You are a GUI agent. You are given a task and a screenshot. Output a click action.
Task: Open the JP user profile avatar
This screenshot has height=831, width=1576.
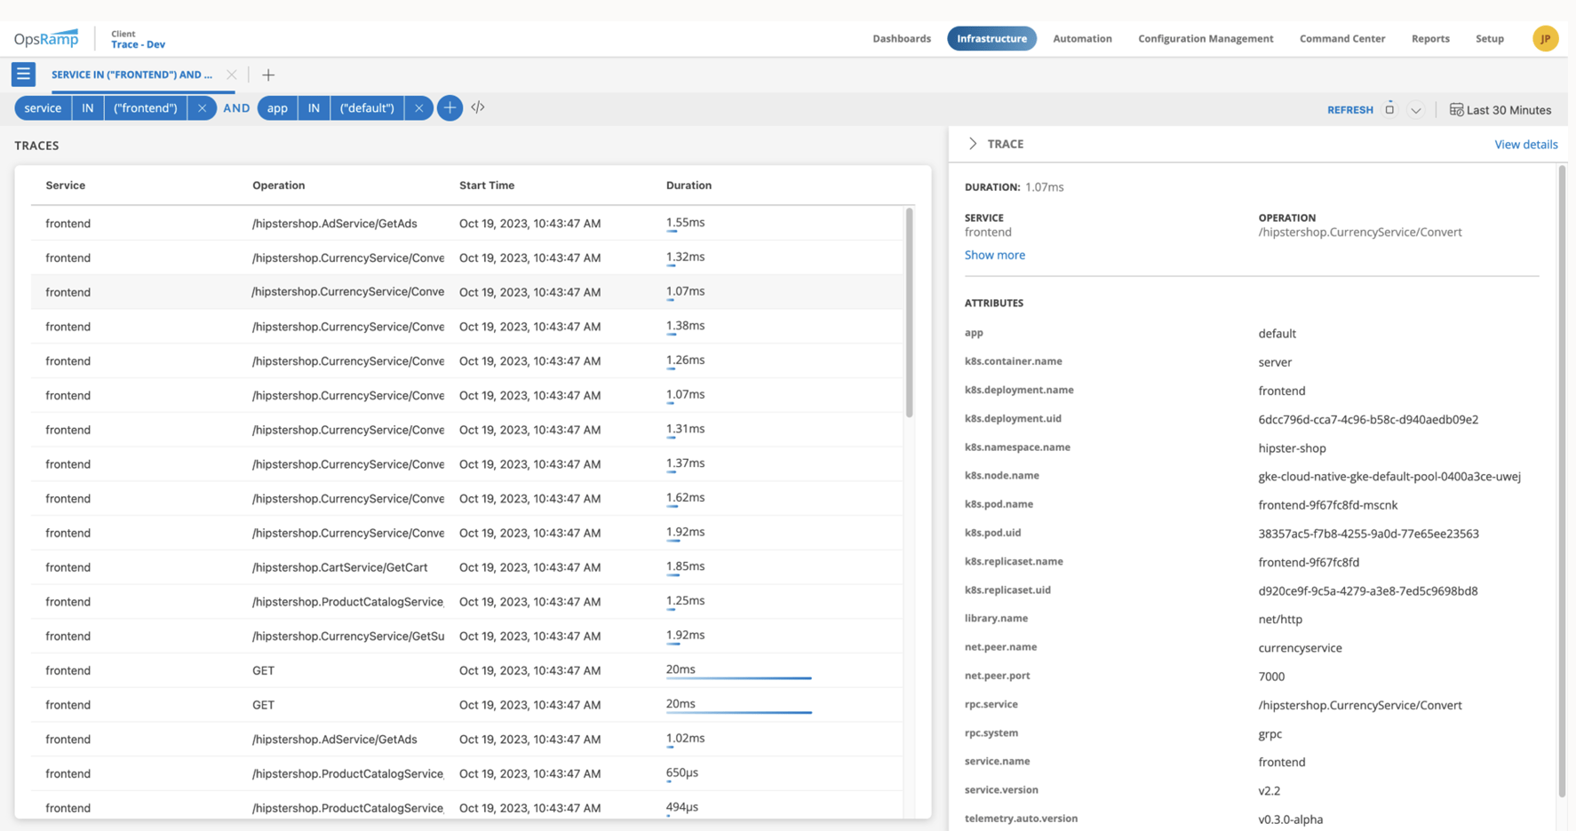pyautogui.click(x=1546, y=38)
